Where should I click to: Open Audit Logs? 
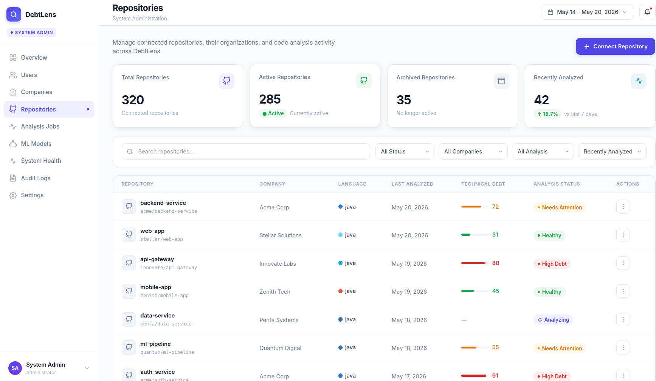point(49,178)
